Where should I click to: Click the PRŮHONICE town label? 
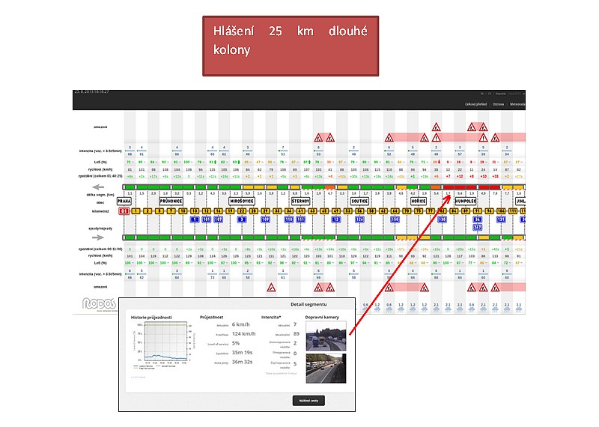click(171, 201)
